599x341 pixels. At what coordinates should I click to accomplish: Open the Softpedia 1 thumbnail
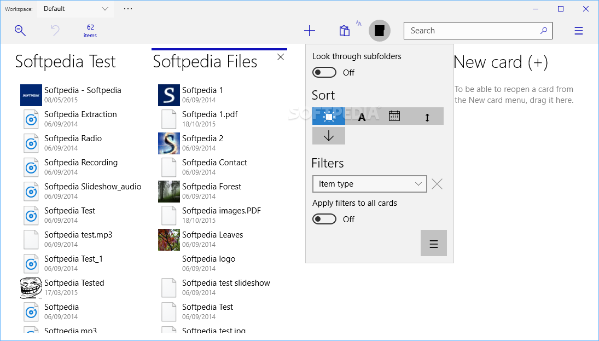[x=169, y=95]
